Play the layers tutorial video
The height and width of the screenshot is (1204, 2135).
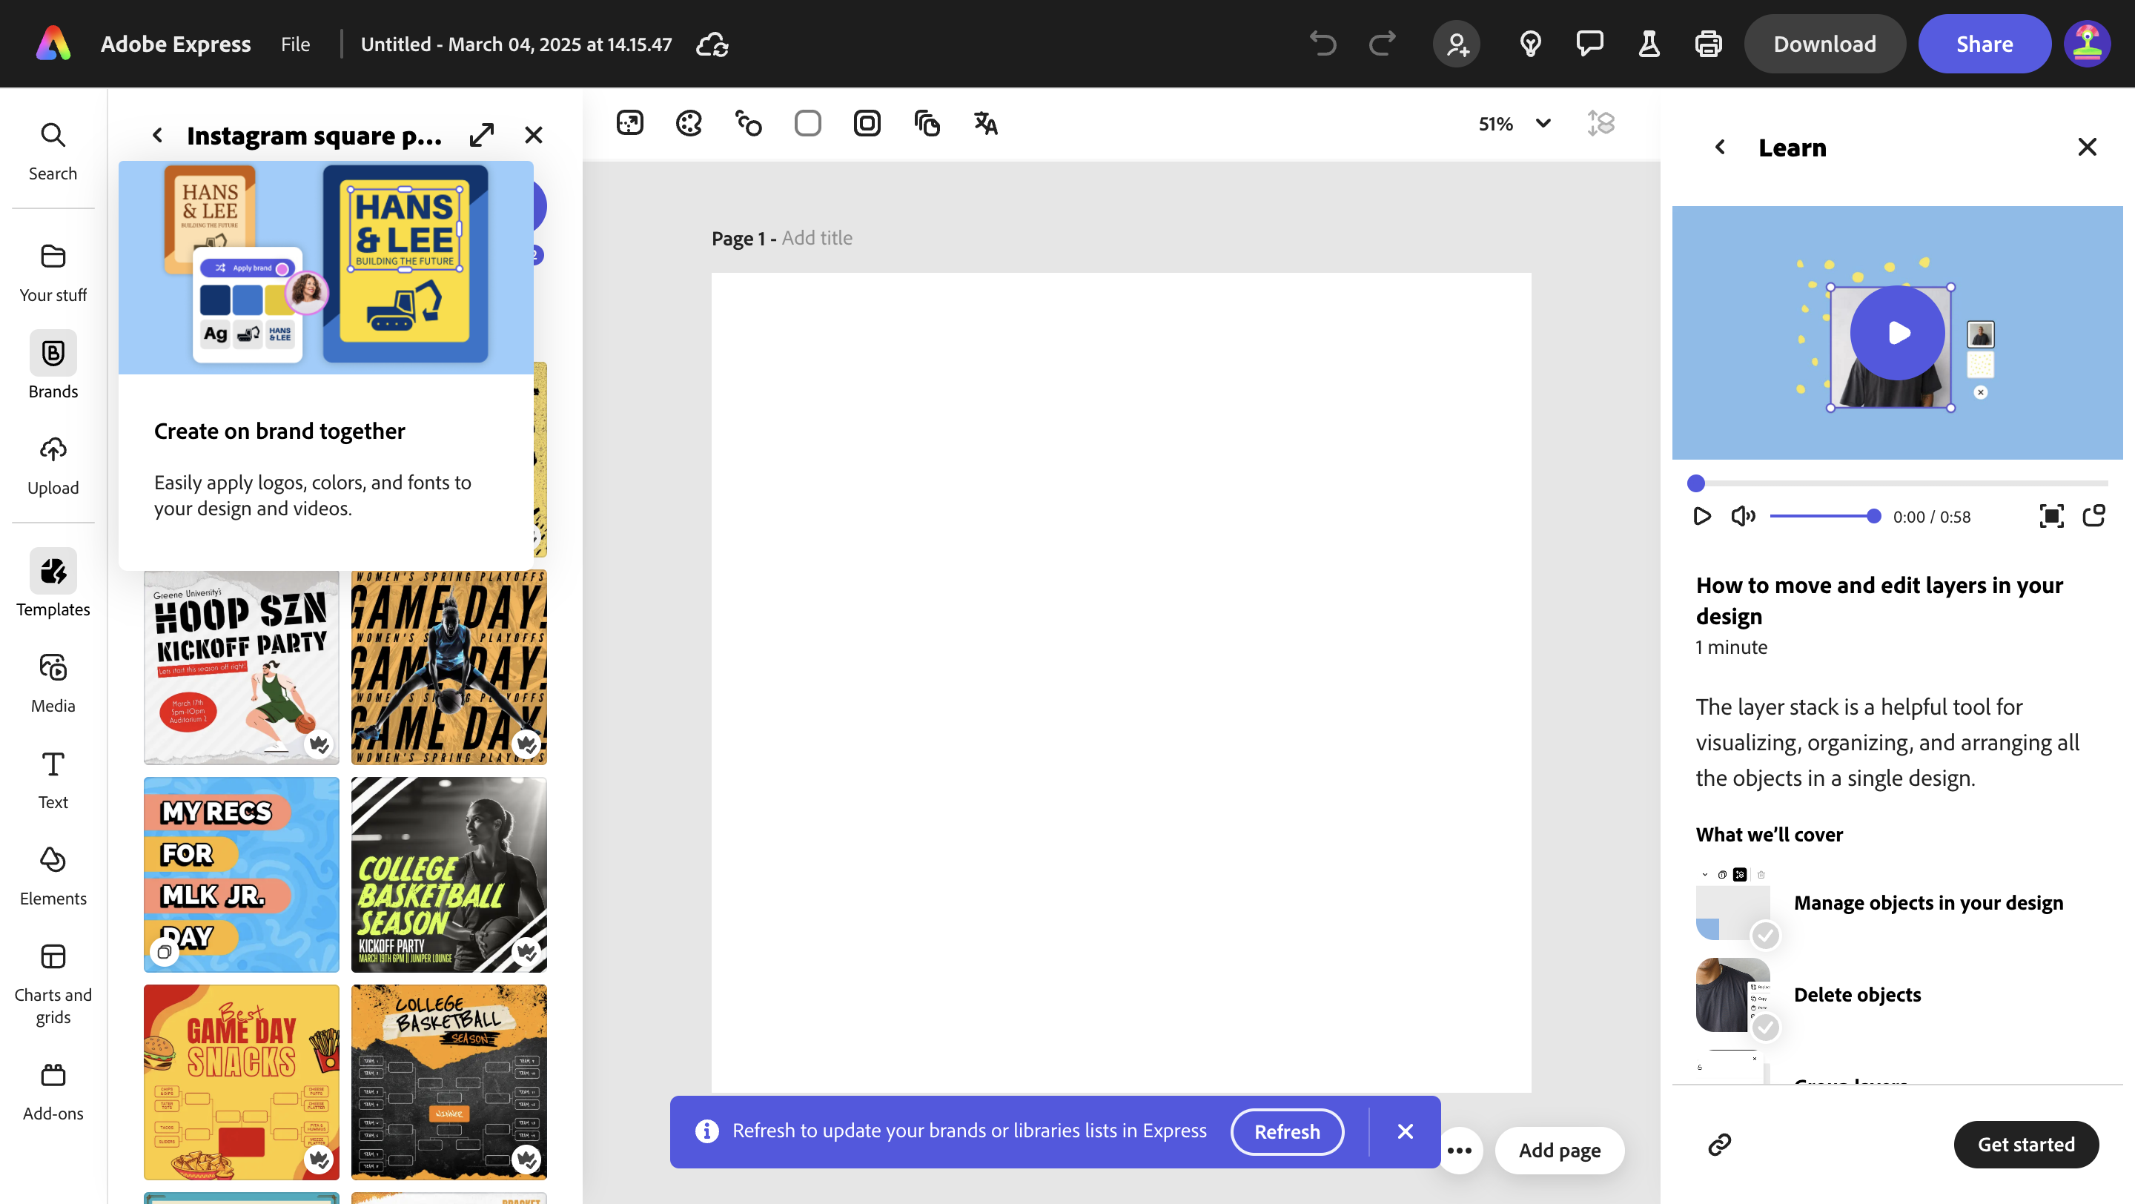click(x=1898, y=331)
